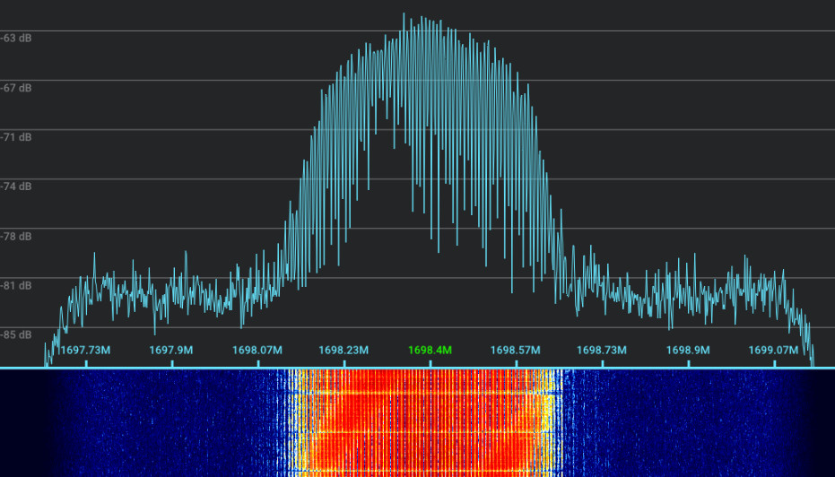This screenshot has width=835, height=477.
Task: Click the -67 dB scale label
Action: click(x=16, y=88)
